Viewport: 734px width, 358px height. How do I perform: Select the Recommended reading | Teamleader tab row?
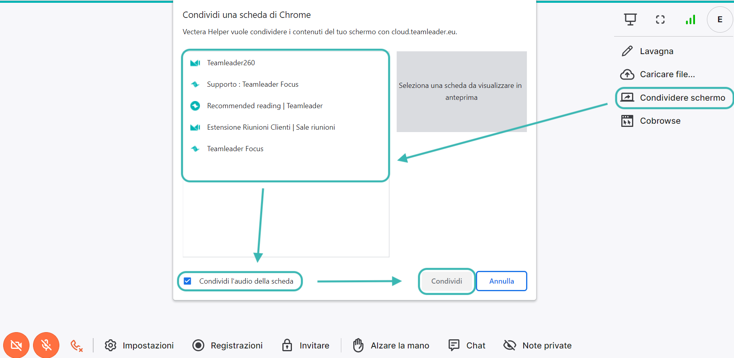click(286, 106)
